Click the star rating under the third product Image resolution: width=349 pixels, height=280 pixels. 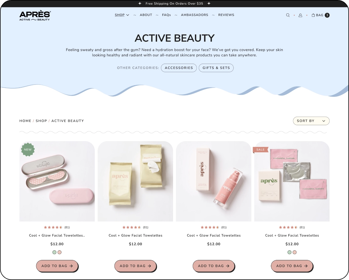[x=210, y=227]
